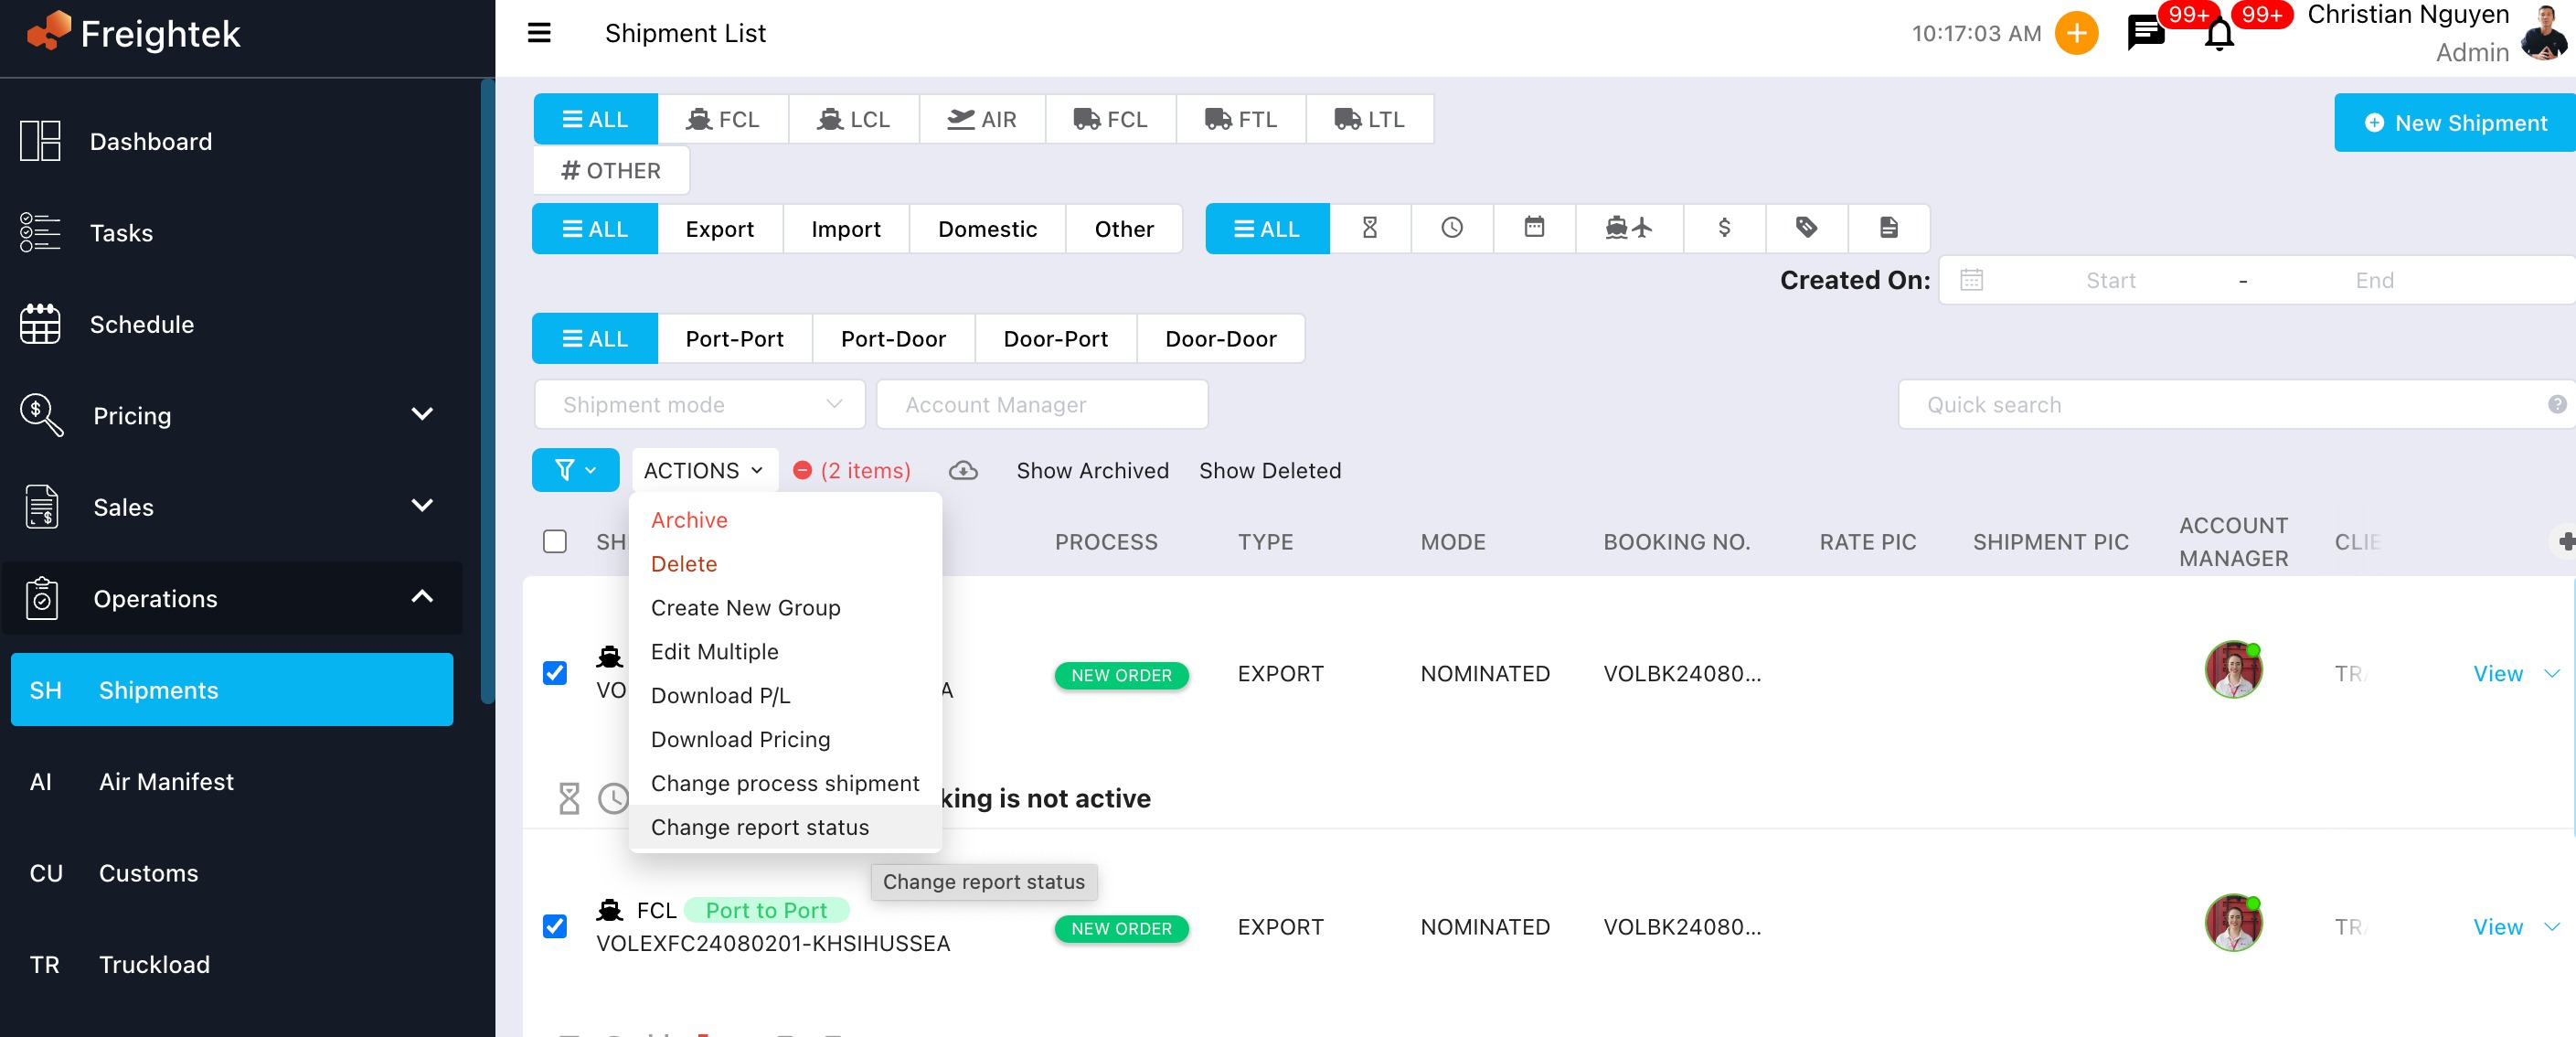This screenshot has height=1037, width=2576.
Task: Uncheck the first shipment row checkbox
Action: point(554,673)
